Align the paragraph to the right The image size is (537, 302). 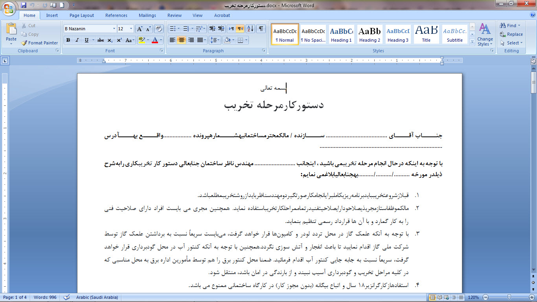point(191,40)
